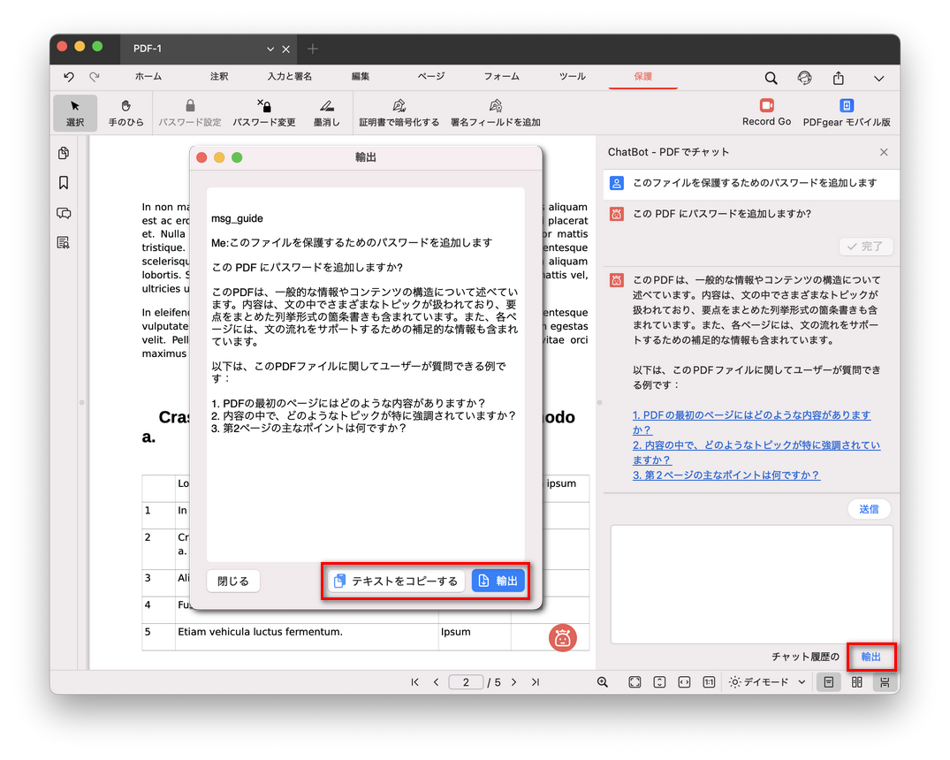The image size is (950, 760).
Task: Click テキストをコピーする button in dialog
Action: pos(396,581)
